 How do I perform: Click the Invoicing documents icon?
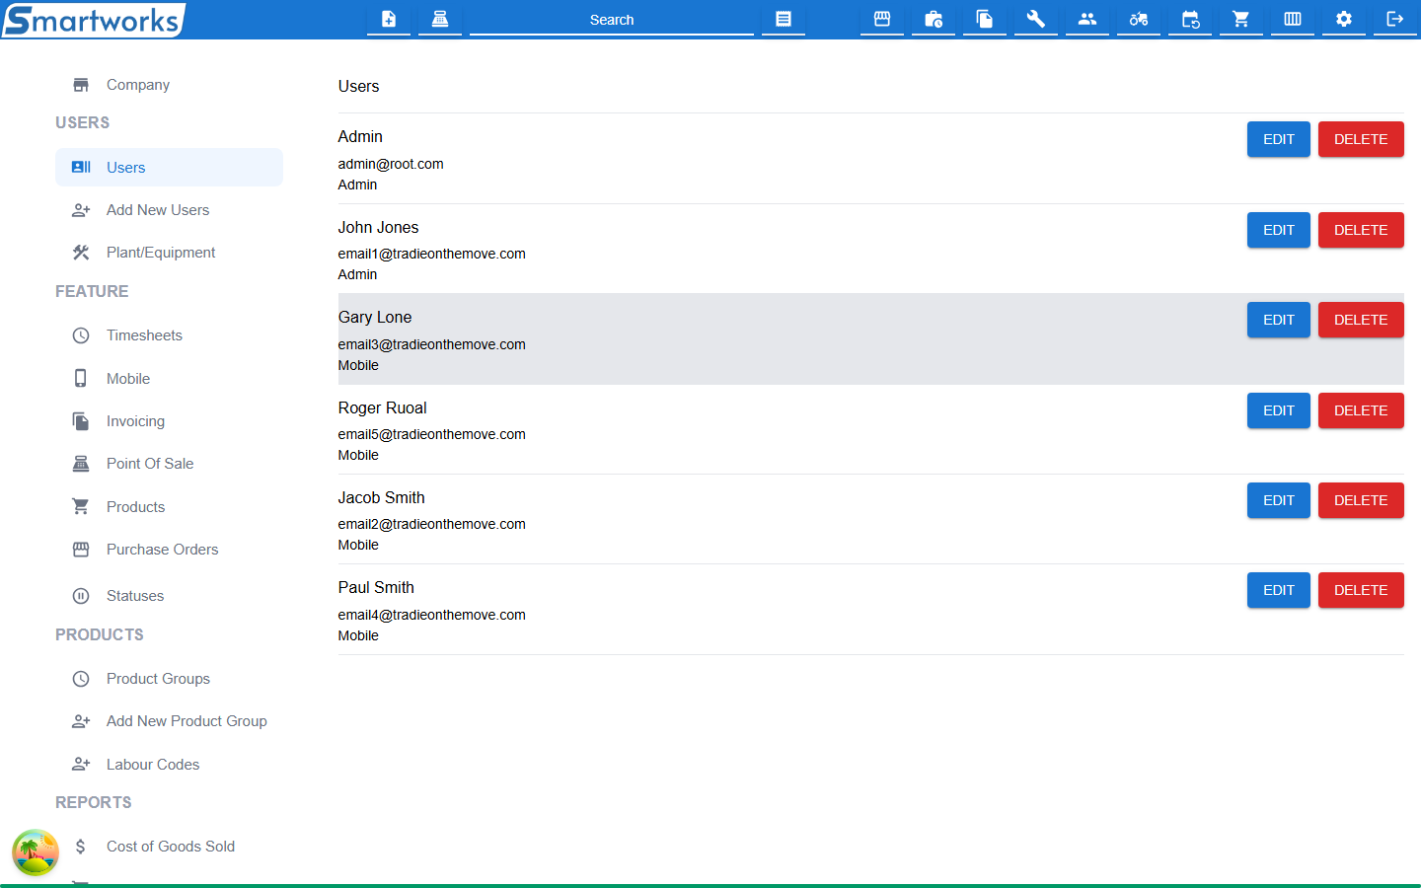(81, 421)
